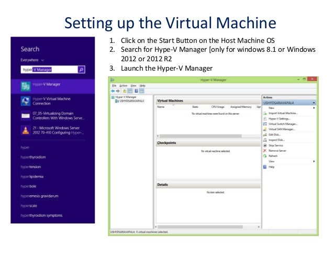Screen dimensions: 334x258
Task: Select the 'hypertension' suggestion
Action: pos(31,167)
